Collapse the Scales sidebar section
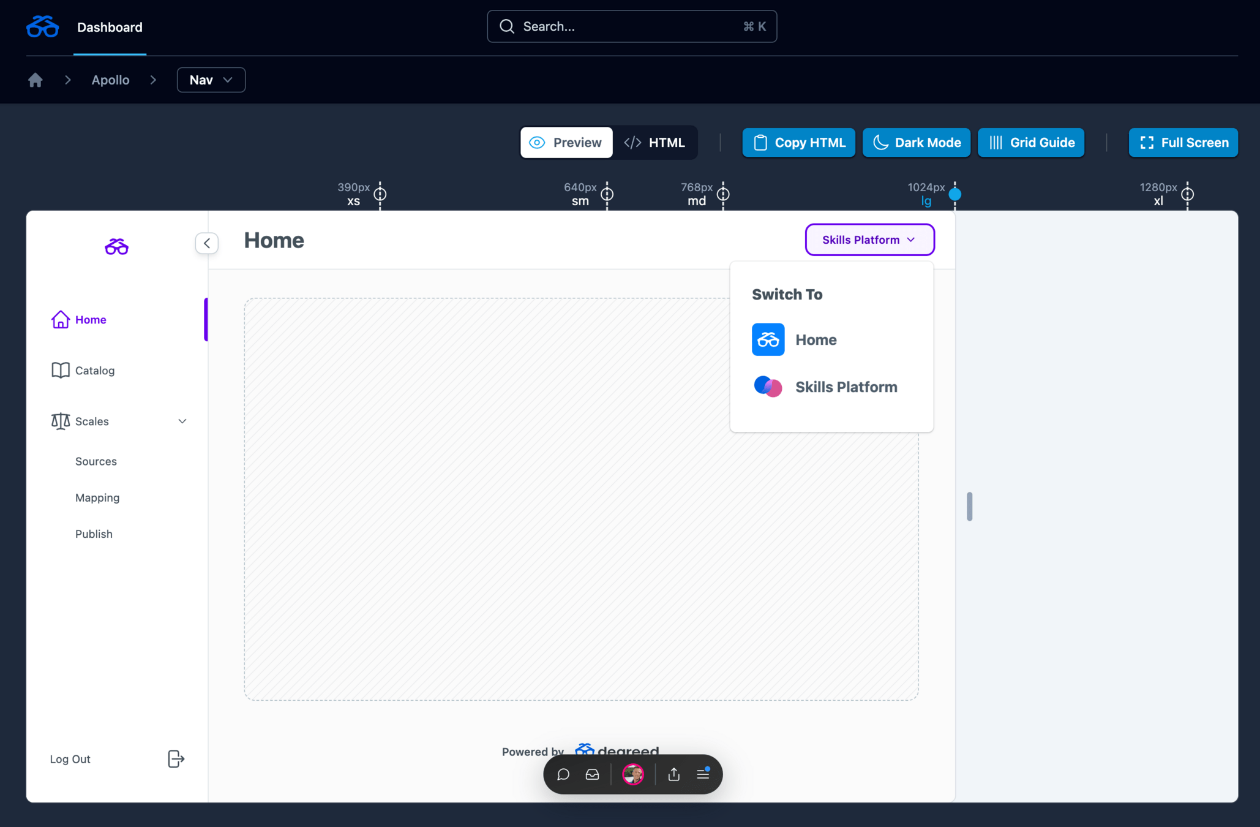 pos(182,421)
